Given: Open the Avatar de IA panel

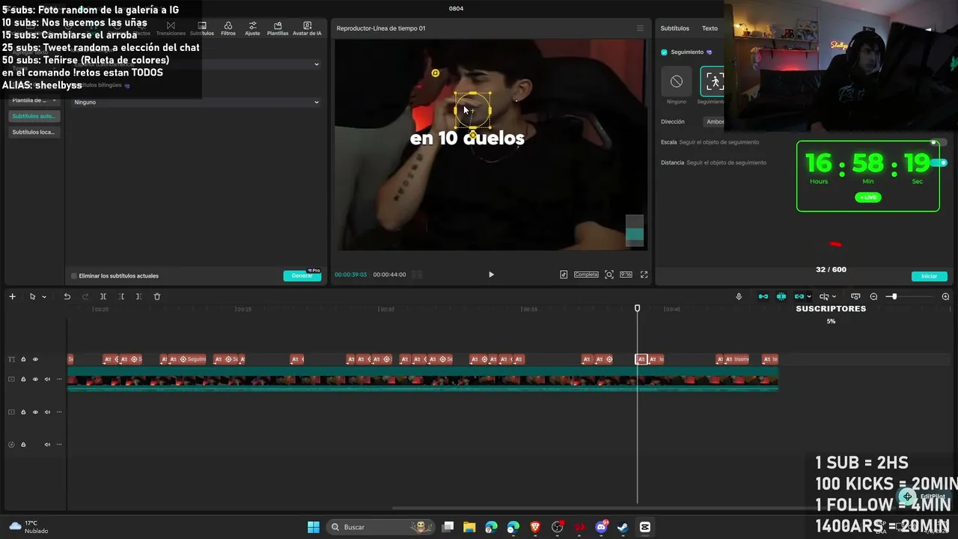Looking at the screenshot, I should pyautogui.click(x=307, y=28).
